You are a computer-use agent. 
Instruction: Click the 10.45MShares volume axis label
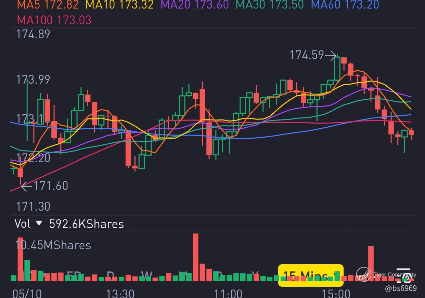point(53,245)
